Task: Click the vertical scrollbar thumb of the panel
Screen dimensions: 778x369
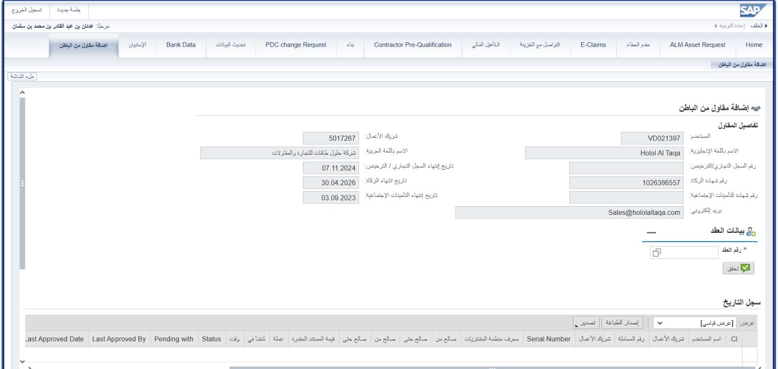Action: click(x=22, y=183)
